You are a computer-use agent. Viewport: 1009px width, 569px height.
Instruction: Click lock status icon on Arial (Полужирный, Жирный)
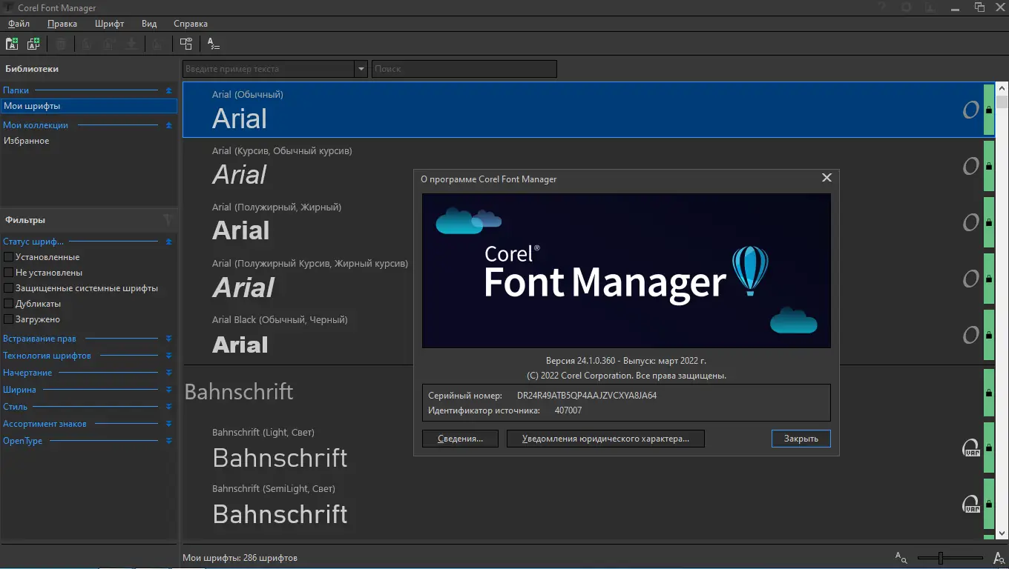coord(989,222)
